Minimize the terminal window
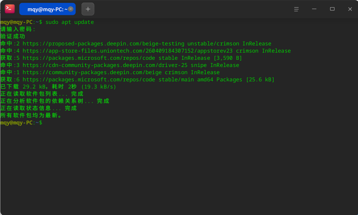 314,9
